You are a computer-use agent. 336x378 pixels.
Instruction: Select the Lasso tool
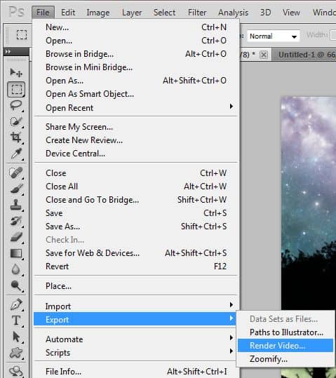(16, 105)
